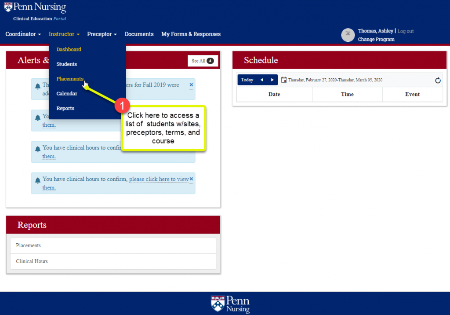Click the Change Program link
Screen dimensions: 450x315
point(376,39)
